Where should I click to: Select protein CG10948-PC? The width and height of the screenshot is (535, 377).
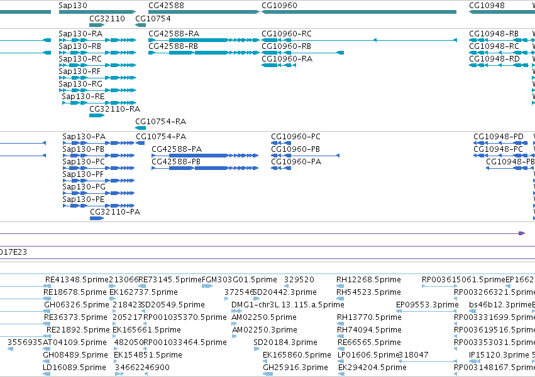coord(498,149)
